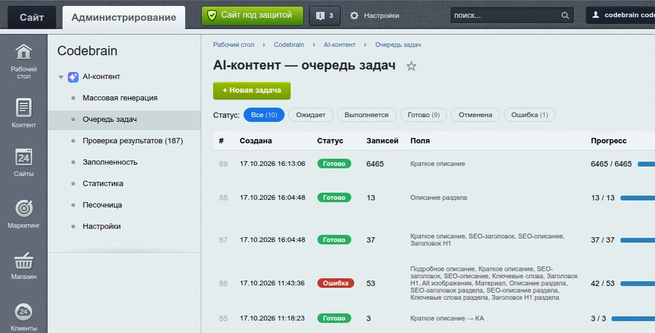The height and width of the screenshot is (333, 655).
Task: Click progress text 42 / 53
Action: pyautogui.click(x=603, y=283)
